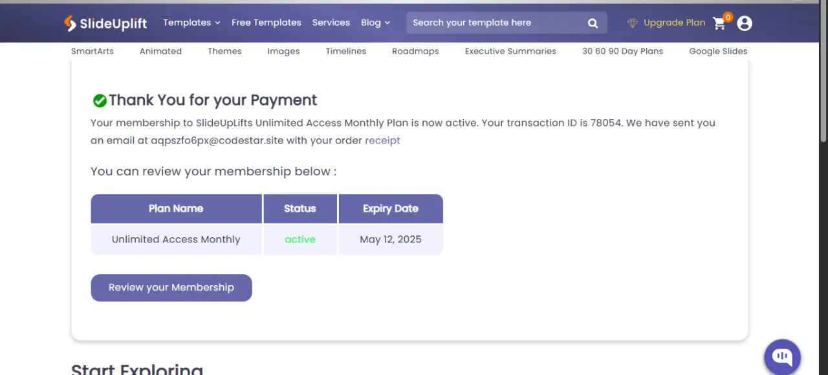Open the user account profile icon

tap(745, 23)
